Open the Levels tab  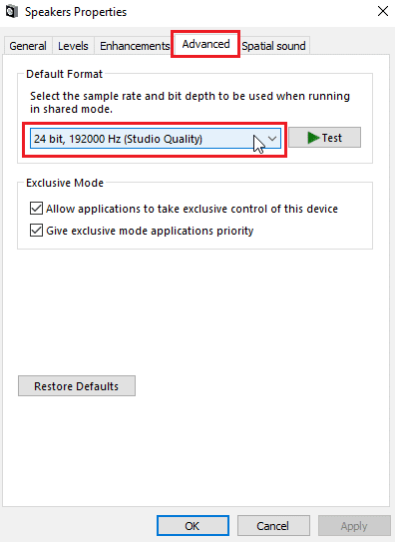point(73,46)
